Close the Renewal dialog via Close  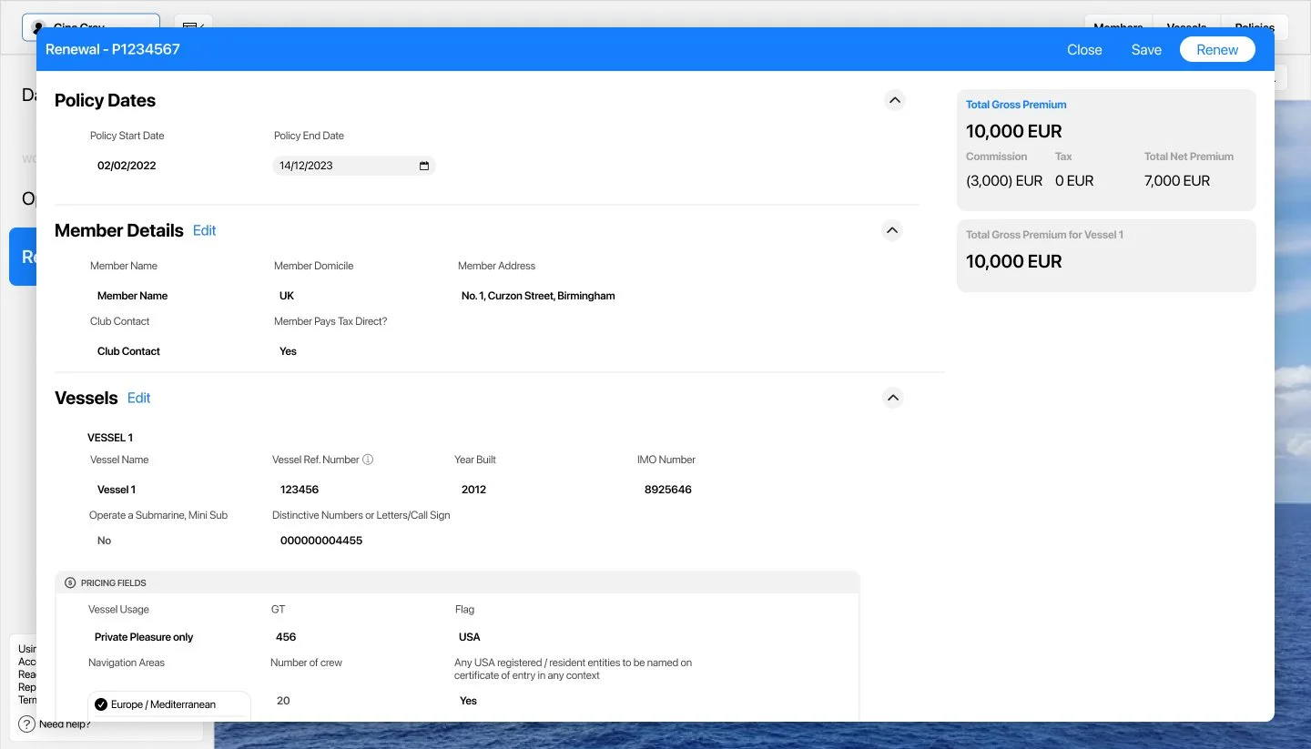tap(1084, 50)
